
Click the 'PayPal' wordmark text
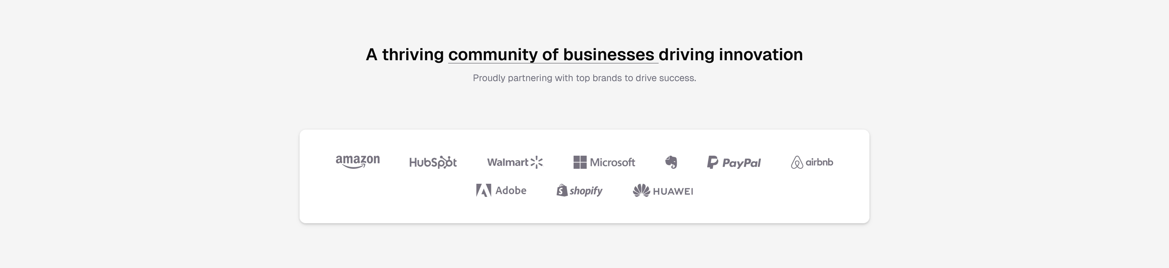pyautogui.click(x=741, y=163)
